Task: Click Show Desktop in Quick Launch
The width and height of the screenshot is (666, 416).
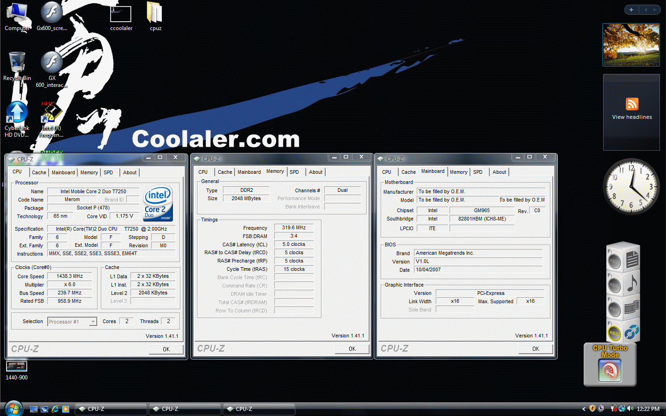Action: pos(34,409)
